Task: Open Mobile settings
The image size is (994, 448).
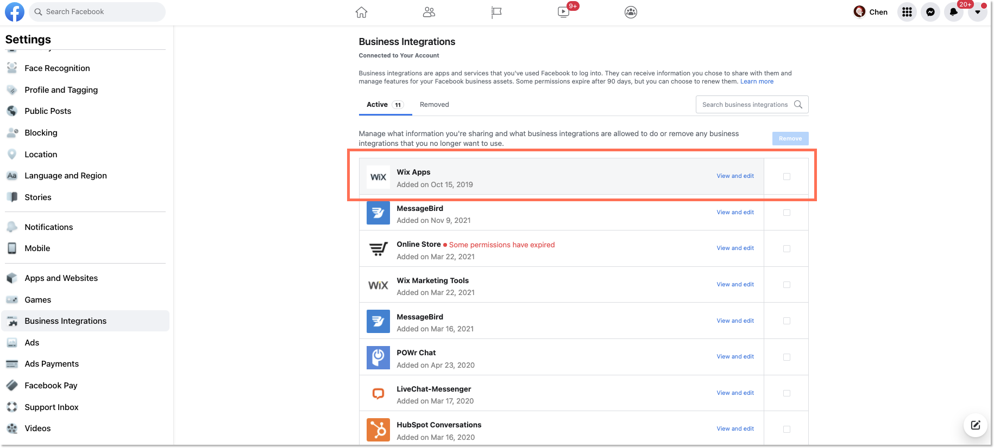Action: [85, 248]
